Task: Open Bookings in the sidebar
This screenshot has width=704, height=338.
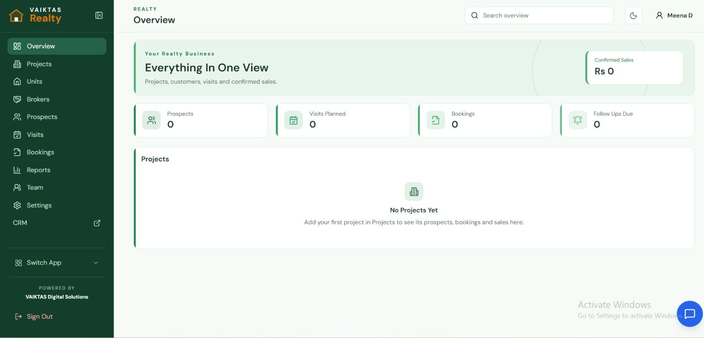Action: 57,152
